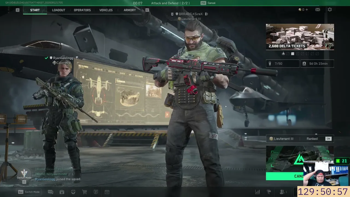Screen dimensions: 350x197
Task: Switch to the OPERATORS tab
Action: coord(82,10)
